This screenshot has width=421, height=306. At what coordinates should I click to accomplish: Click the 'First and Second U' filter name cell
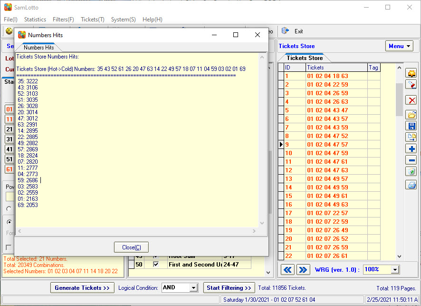tap(195, 264)
